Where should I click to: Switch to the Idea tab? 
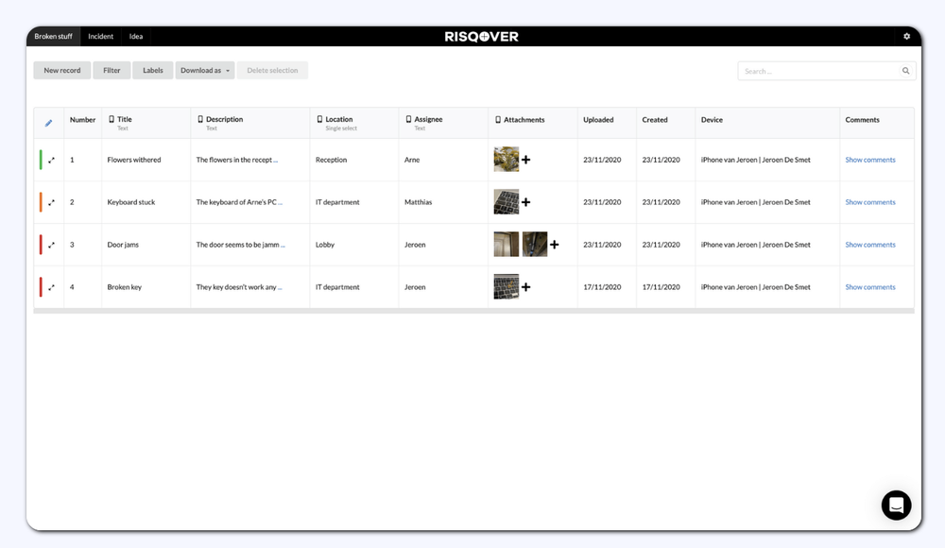coord(135,36)
